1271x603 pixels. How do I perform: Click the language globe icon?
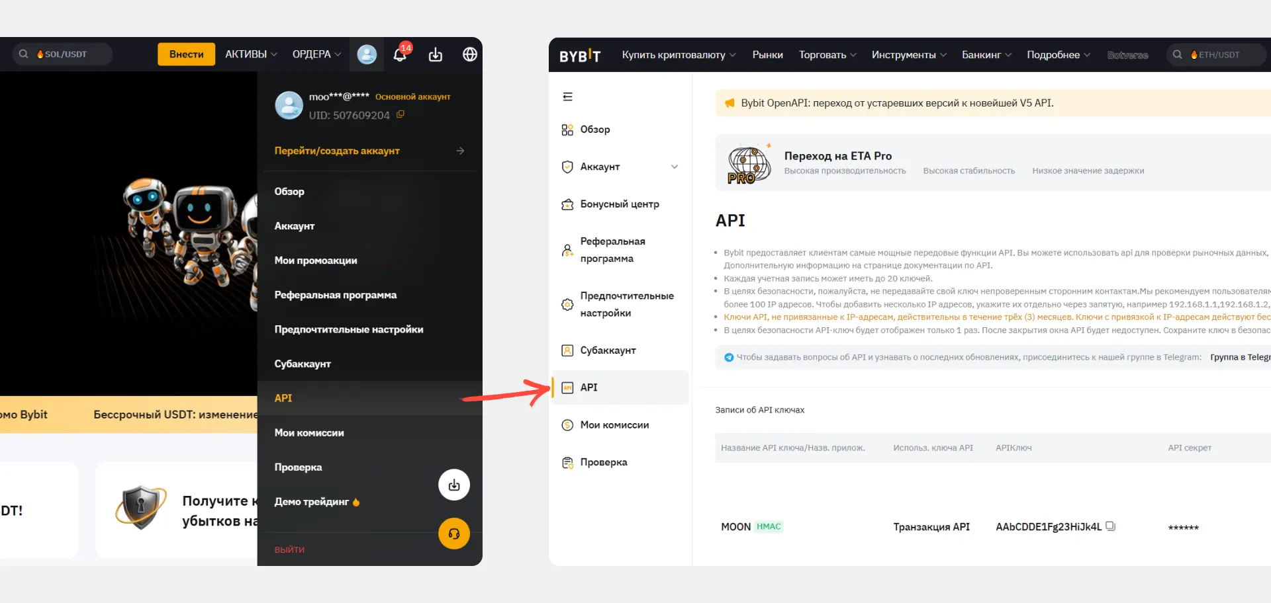click(469, 55)
